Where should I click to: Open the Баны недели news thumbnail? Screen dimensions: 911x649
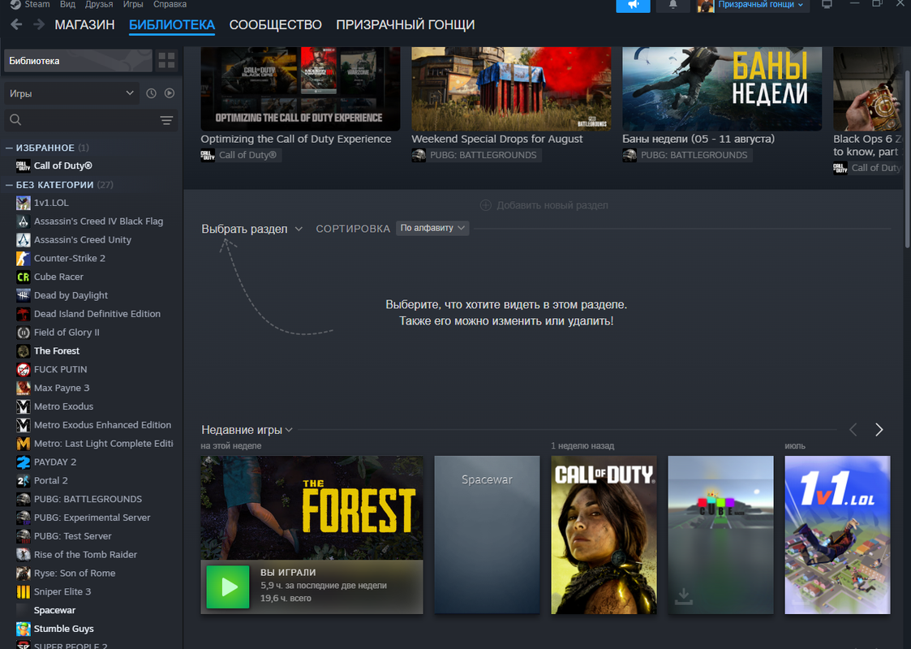coord(722,89)
